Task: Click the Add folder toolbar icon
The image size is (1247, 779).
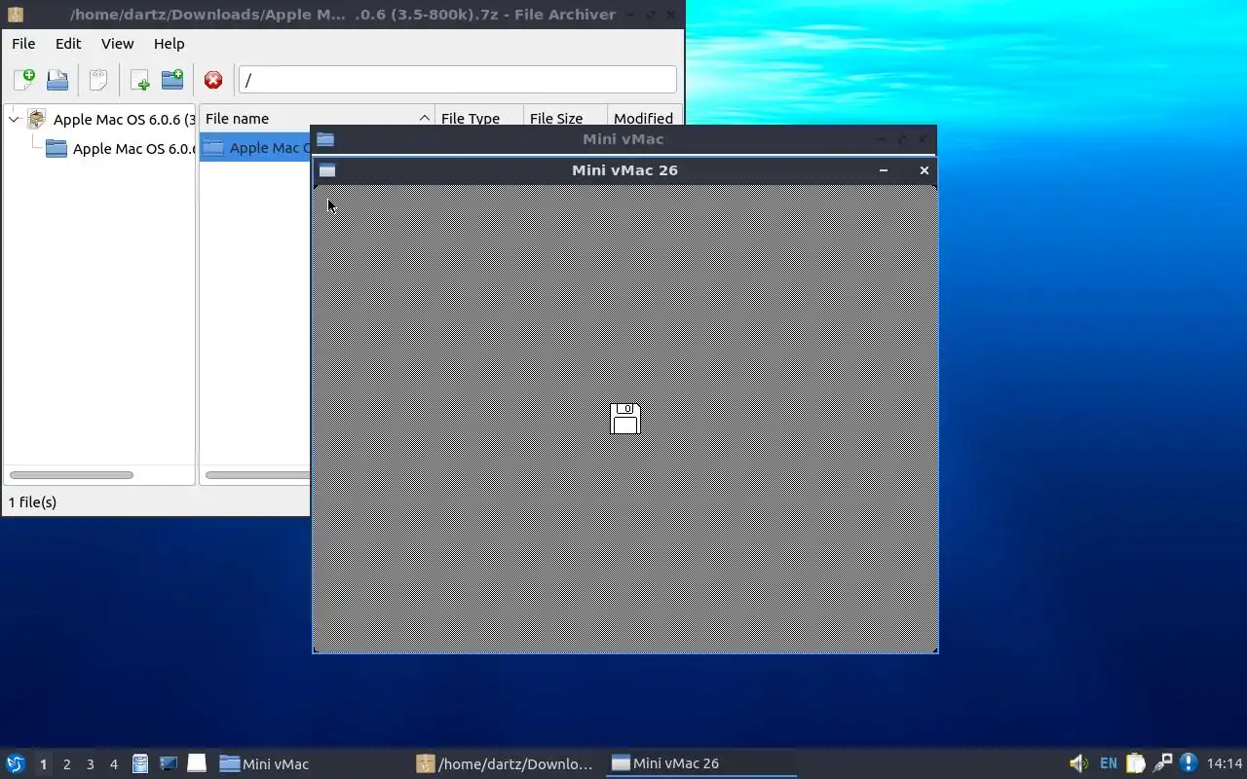Action: (x=172, y=80)
